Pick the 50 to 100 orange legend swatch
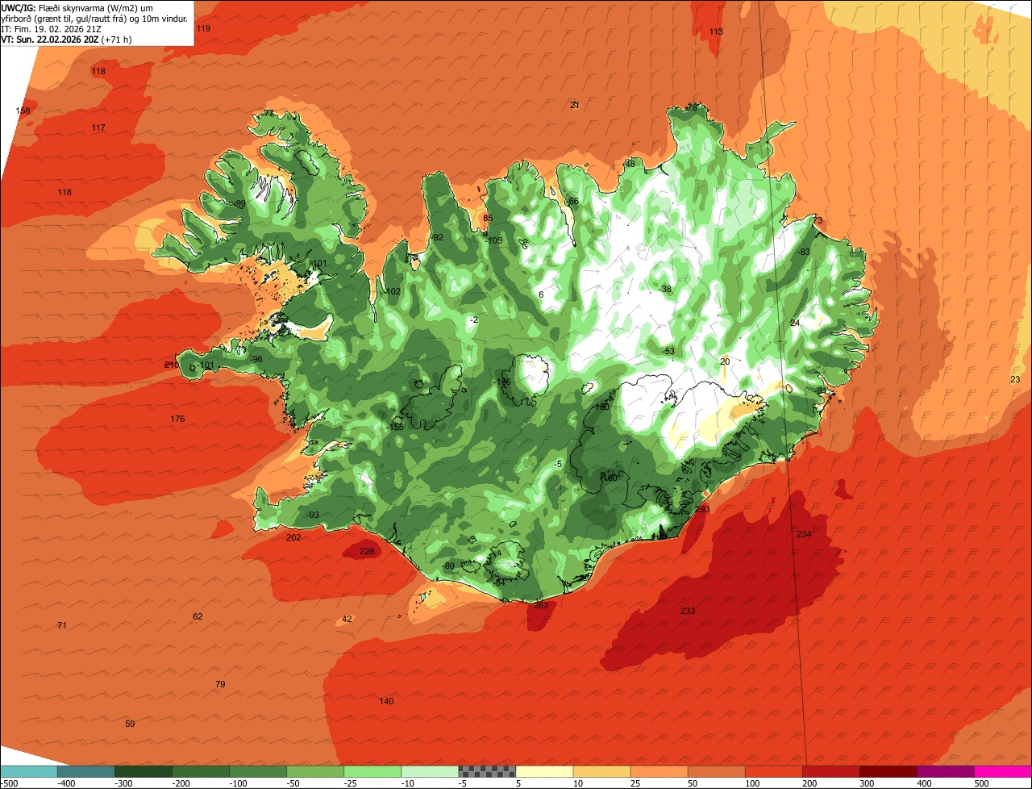The width and height of the screenshot is (1032, 789). [716, 770]
